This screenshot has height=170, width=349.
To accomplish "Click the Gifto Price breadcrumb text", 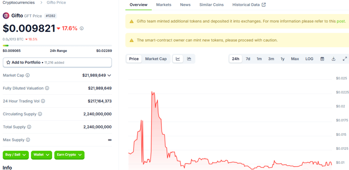I will click(x=56, y=3).
